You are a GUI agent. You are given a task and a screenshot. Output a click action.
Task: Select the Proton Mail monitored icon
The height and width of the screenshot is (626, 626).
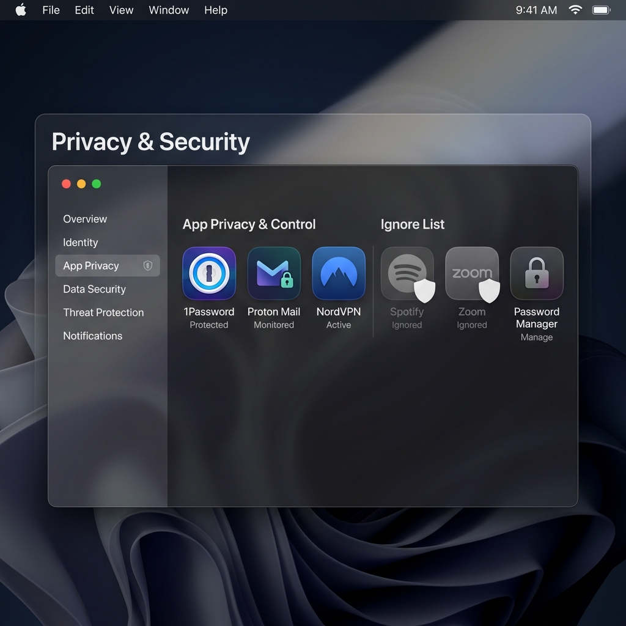coord(274,273)
